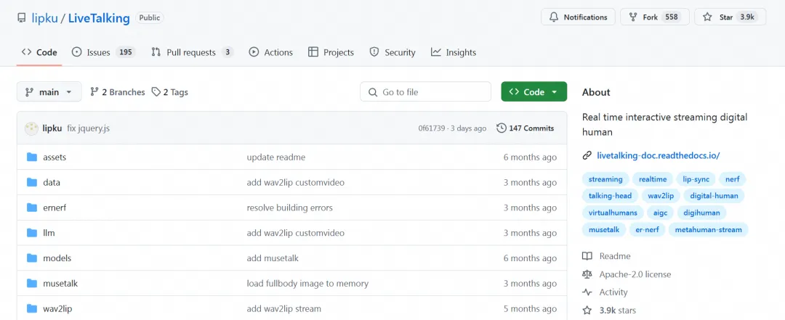View the 147 Commits history
785x320 pixels.
click(x=526, y=128)
